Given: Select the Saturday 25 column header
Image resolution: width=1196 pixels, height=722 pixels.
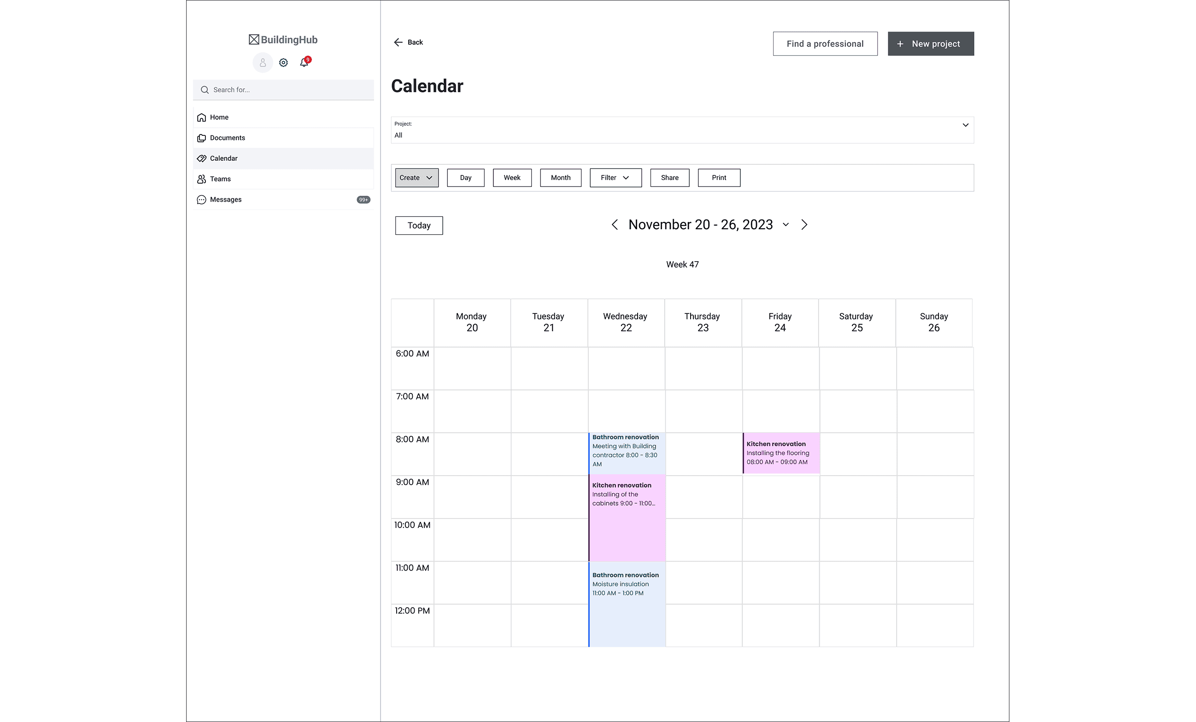Looking at the screenshot, I should 857,323.
